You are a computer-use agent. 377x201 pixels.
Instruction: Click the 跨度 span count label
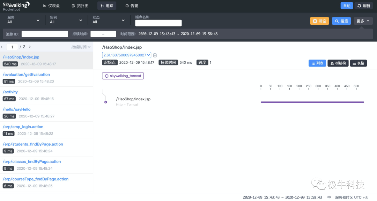coord(202,62)
